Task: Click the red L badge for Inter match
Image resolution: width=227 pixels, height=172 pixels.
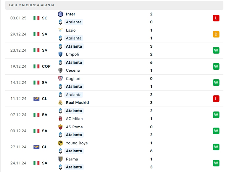Action: click(x=216, y=18)
